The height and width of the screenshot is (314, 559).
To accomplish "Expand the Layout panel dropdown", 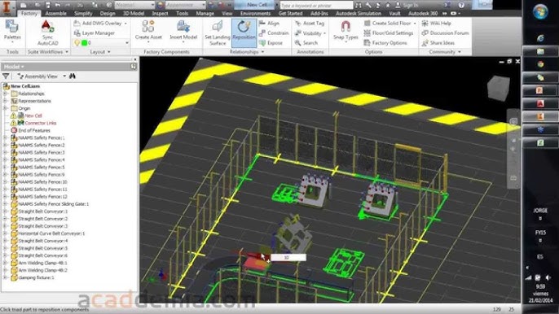I will click(x=99, y=52).
